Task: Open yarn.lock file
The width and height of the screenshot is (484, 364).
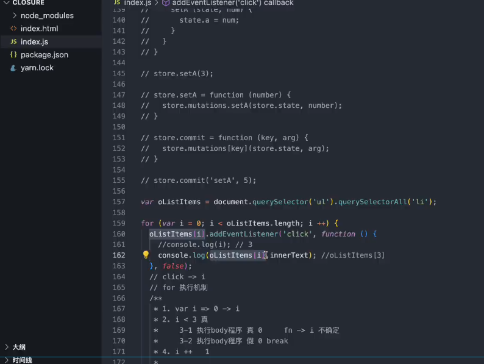Action: point(37,68)
